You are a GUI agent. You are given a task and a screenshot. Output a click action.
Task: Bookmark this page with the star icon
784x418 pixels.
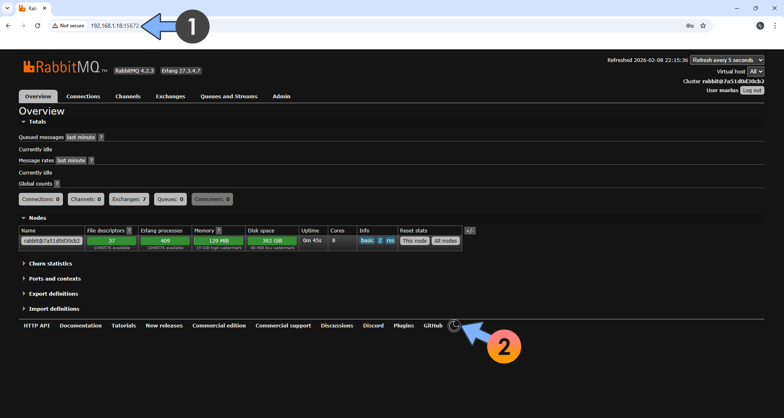click(703, 26)
